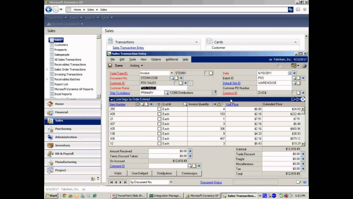Viewport: 353px width, 199px height.
Task: Click the Customer PO Number field
Action: click(x=274, y=88)
